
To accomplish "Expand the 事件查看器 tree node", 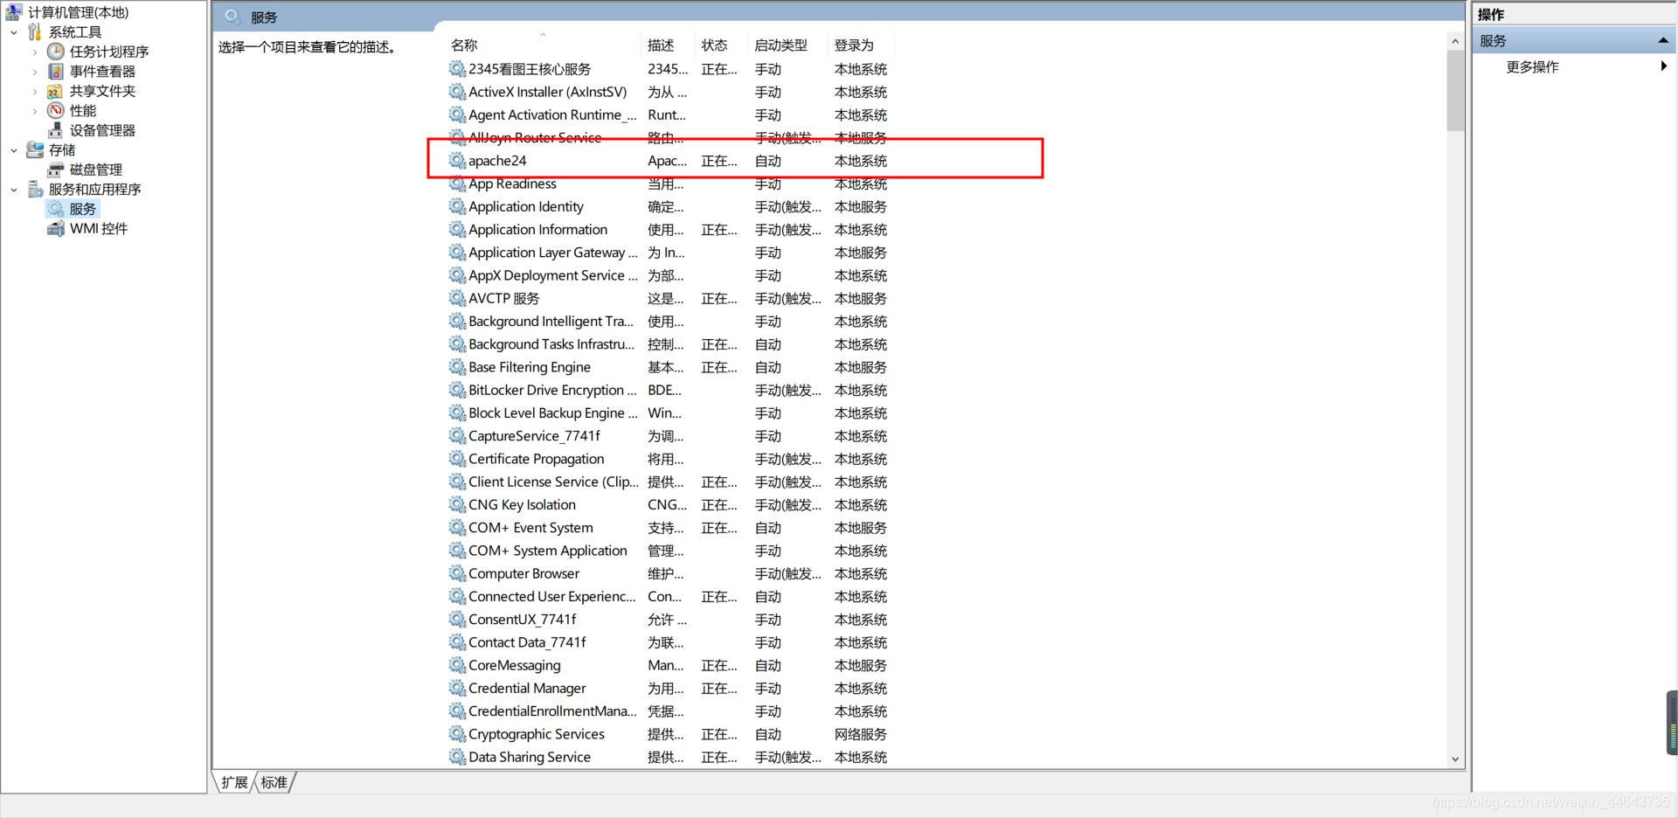I will pyautogui.click(x=35, y=72).
